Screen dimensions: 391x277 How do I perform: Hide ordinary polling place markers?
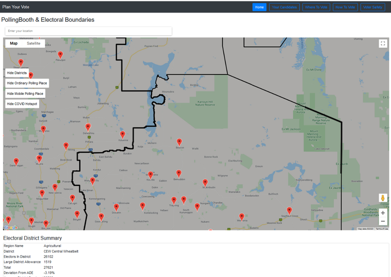click(x=27, y=83)
